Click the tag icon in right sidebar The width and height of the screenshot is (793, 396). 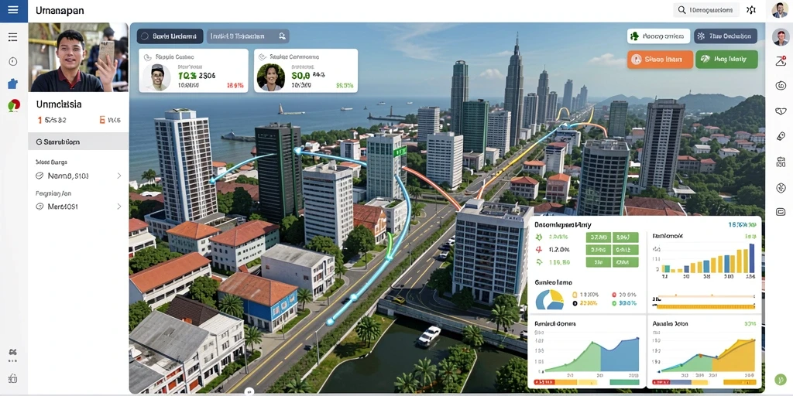pyautogui.click(x=781, y=136)
